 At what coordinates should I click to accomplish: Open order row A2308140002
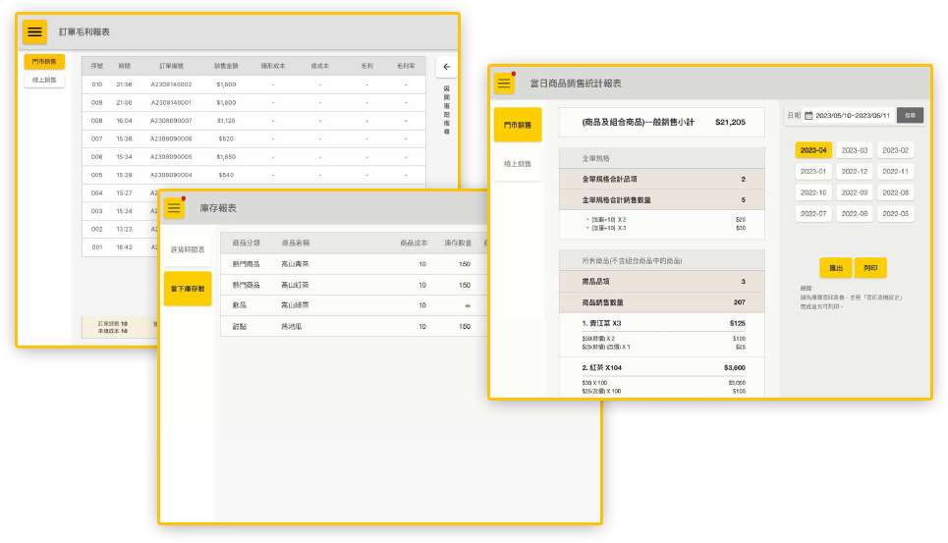coord(171,84)
